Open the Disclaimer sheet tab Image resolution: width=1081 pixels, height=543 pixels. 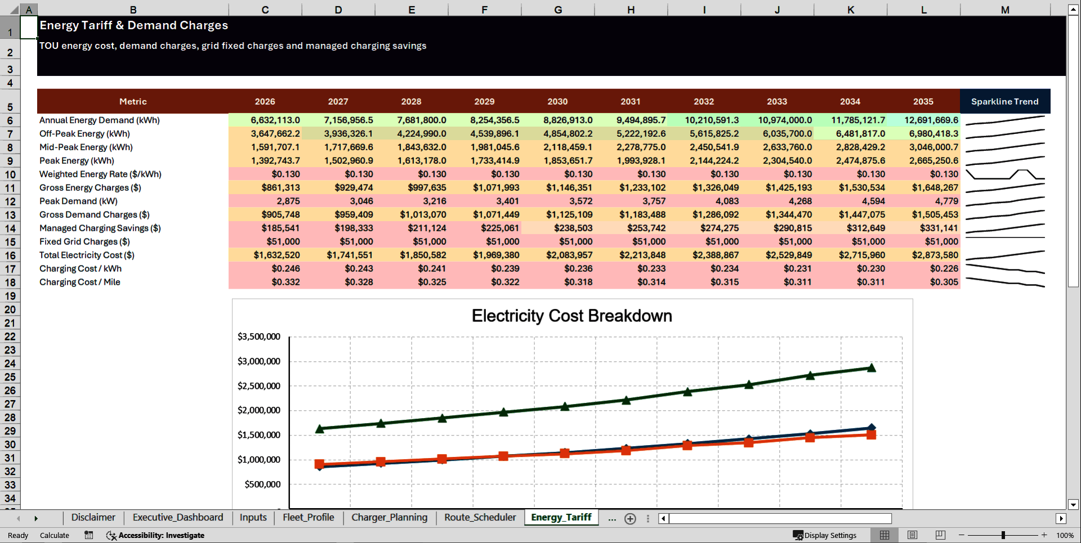coord(93,518)
